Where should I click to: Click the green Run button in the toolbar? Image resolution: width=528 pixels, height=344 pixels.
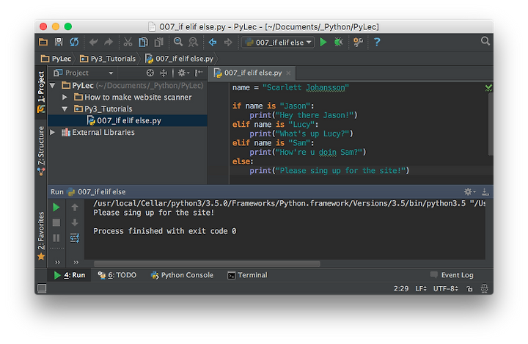click(323, 42)
